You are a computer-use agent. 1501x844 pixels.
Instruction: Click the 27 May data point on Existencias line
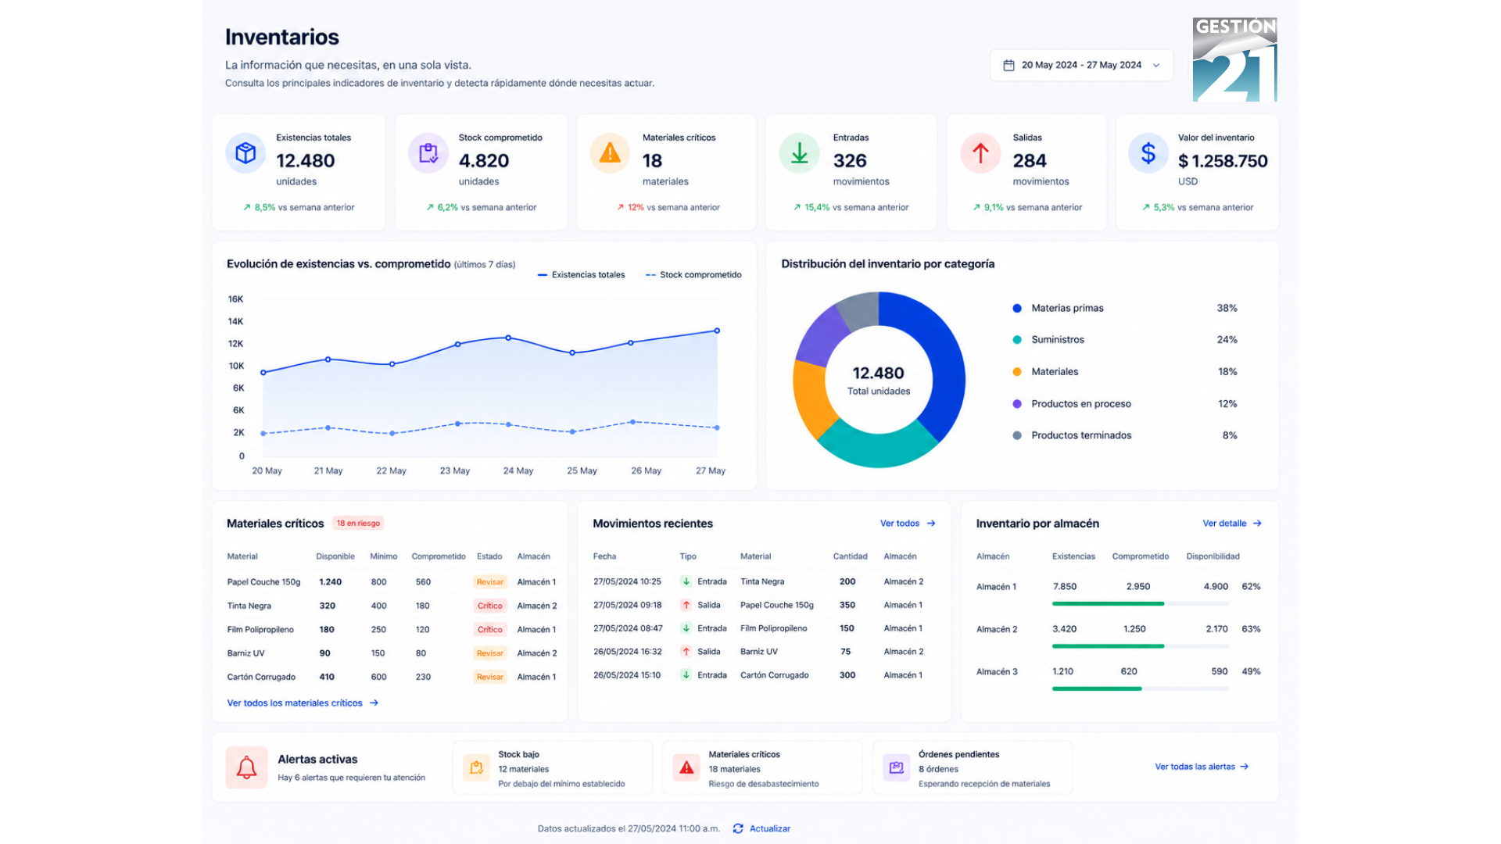717,331
